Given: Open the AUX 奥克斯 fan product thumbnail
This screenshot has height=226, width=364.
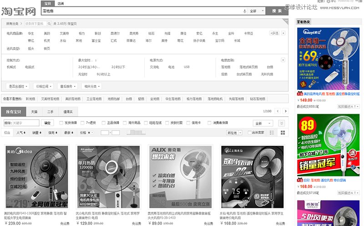Looking at the screenshot, I should [180, 177].
